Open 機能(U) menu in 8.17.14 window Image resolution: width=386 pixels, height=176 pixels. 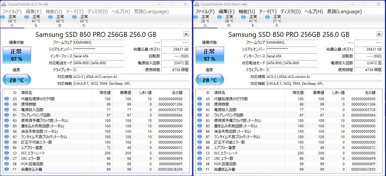(x=54, y=12)
